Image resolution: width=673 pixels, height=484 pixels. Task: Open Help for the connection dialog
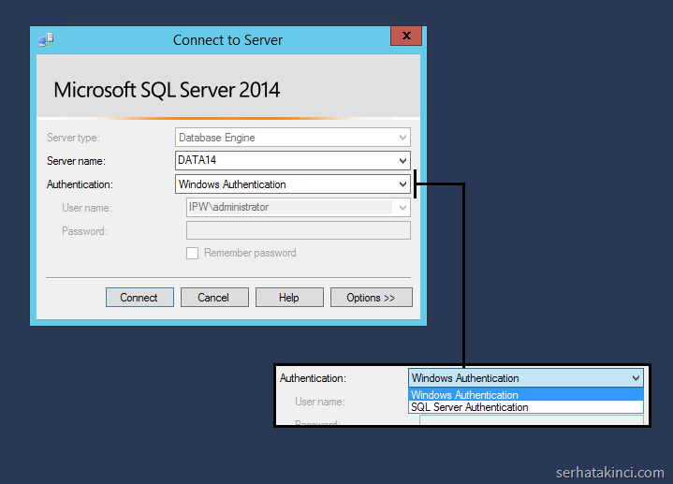pos(289,298)
